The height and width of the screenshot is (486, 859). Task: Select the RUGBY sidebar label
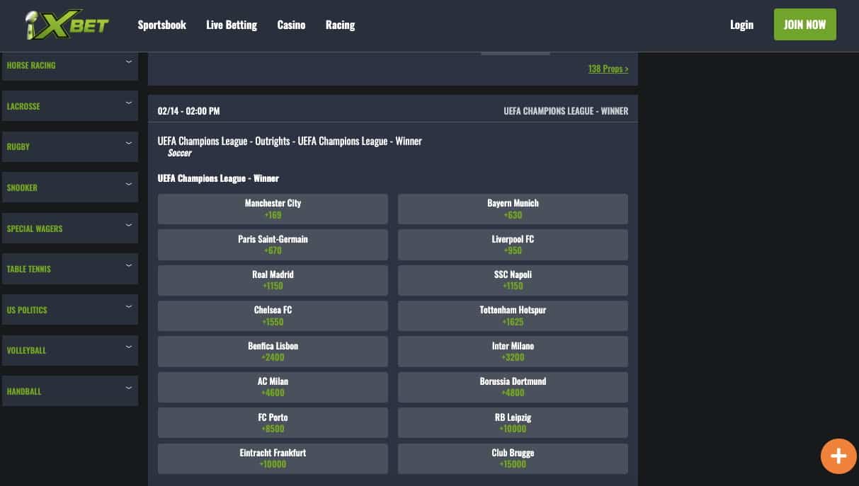click(18, 146)
